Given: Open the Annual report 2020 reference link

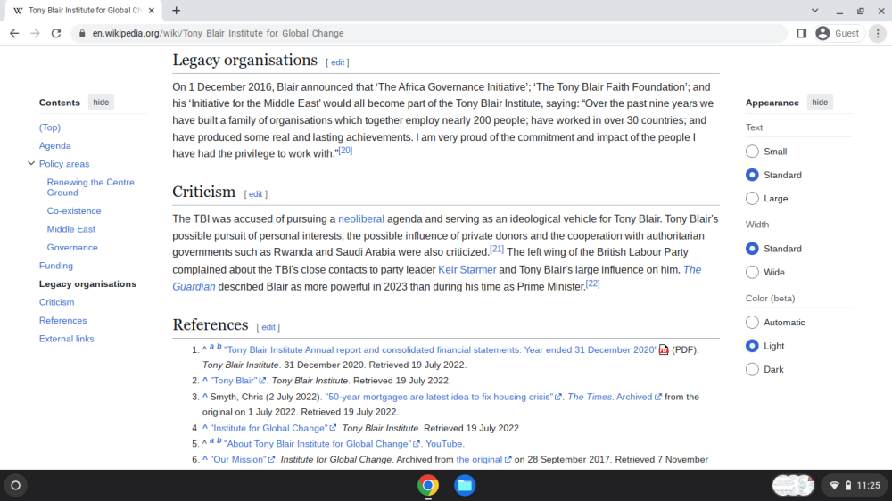Looking at the screenshot, I should coord(441,349).
